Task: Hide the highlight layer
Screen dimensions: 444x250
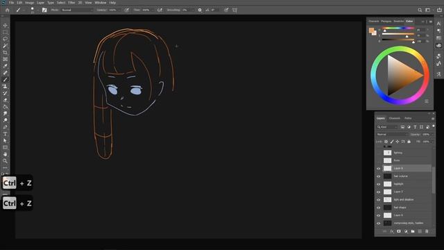Action: click(x=379, y=184)
